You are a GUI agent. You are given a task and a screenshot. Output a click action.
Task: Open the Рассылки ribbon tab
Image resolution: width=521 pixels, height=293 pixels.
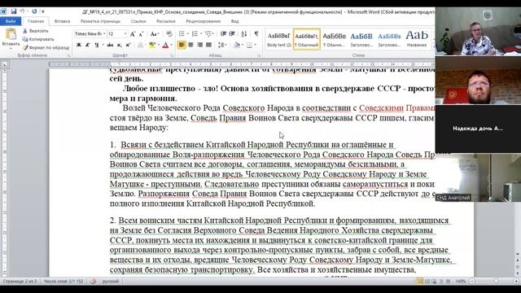[165, 21]
